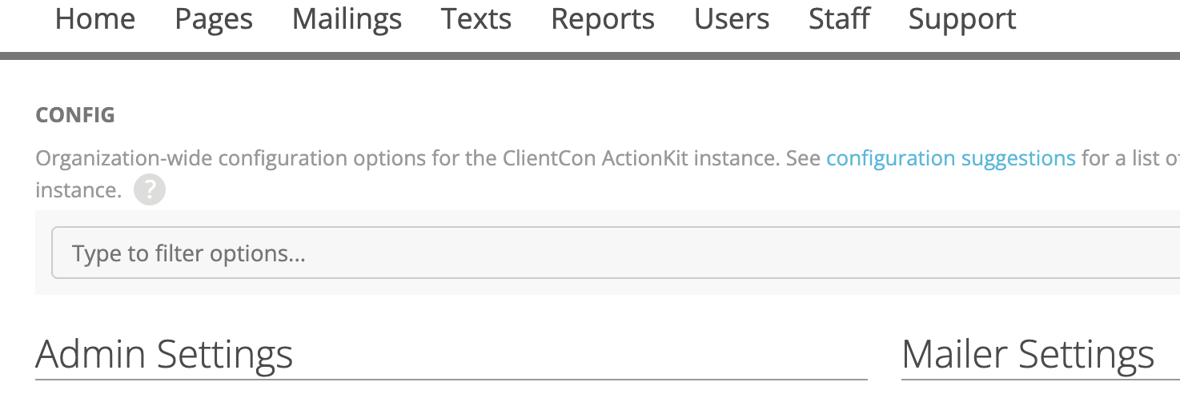This screenshot has height=398, width=1180.
Task: Click the divider line under Mailer Settings
Action: [x=1041, y=379]
